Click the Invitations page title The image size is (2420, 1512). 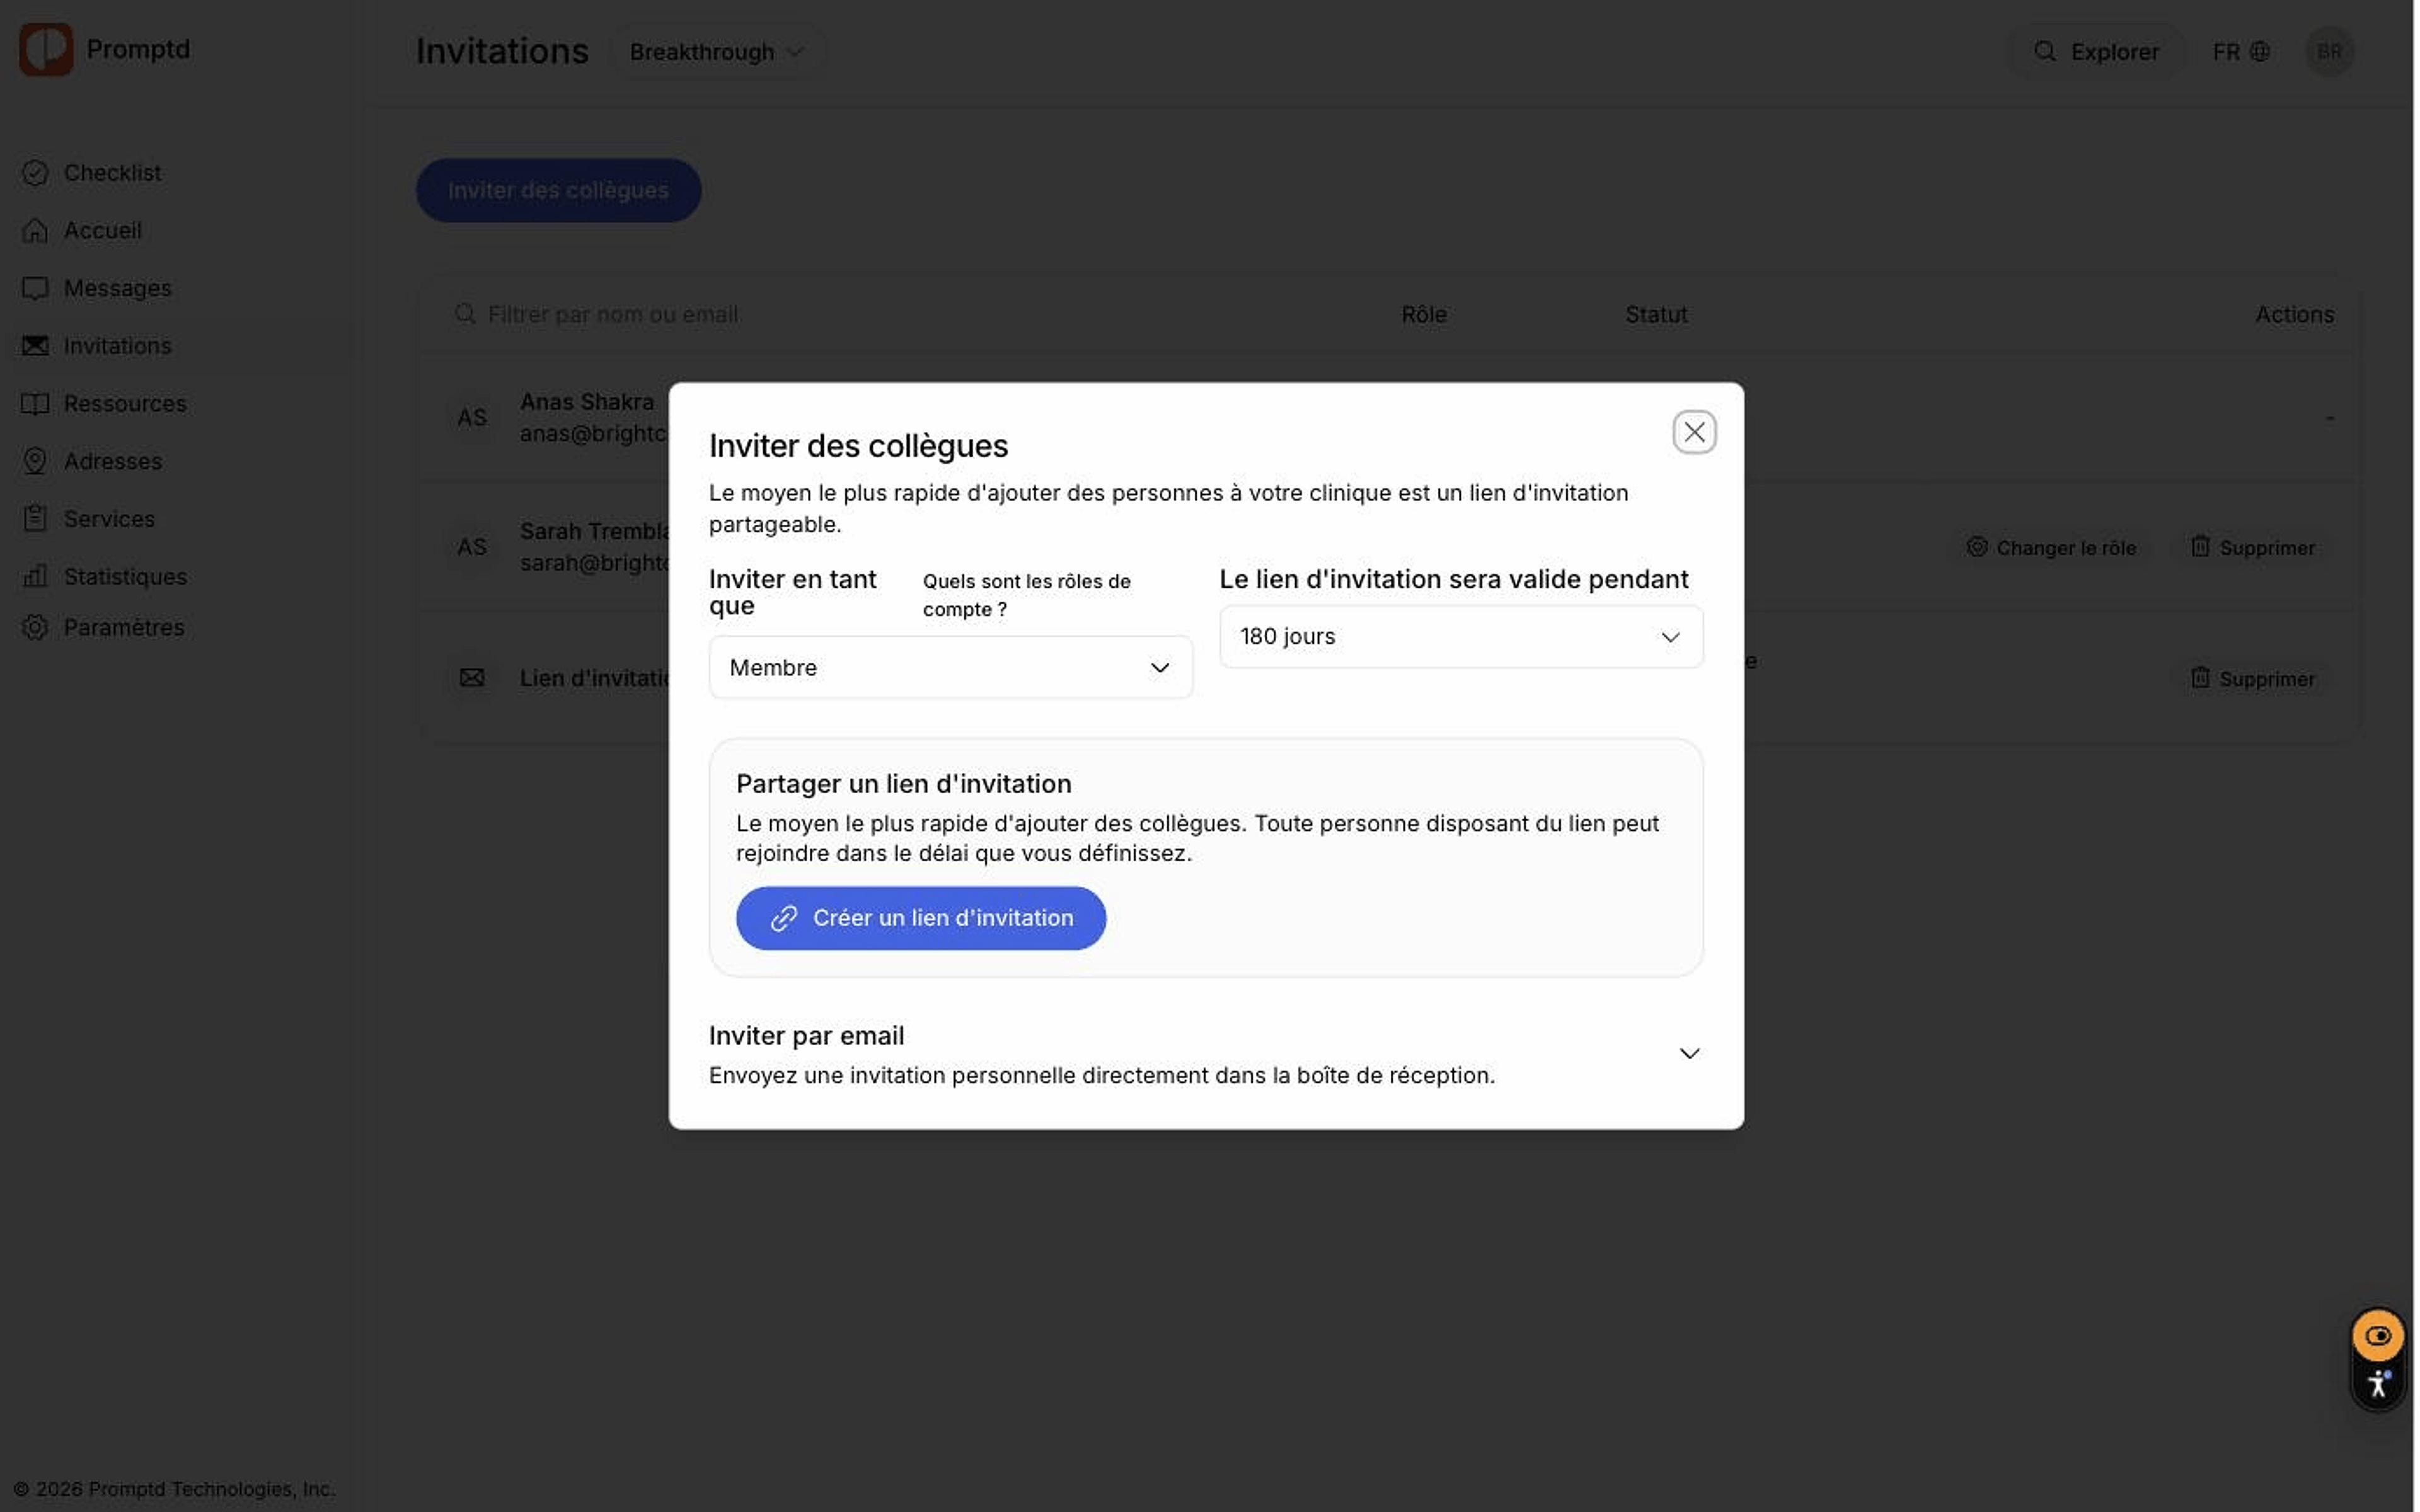[503, 51]
